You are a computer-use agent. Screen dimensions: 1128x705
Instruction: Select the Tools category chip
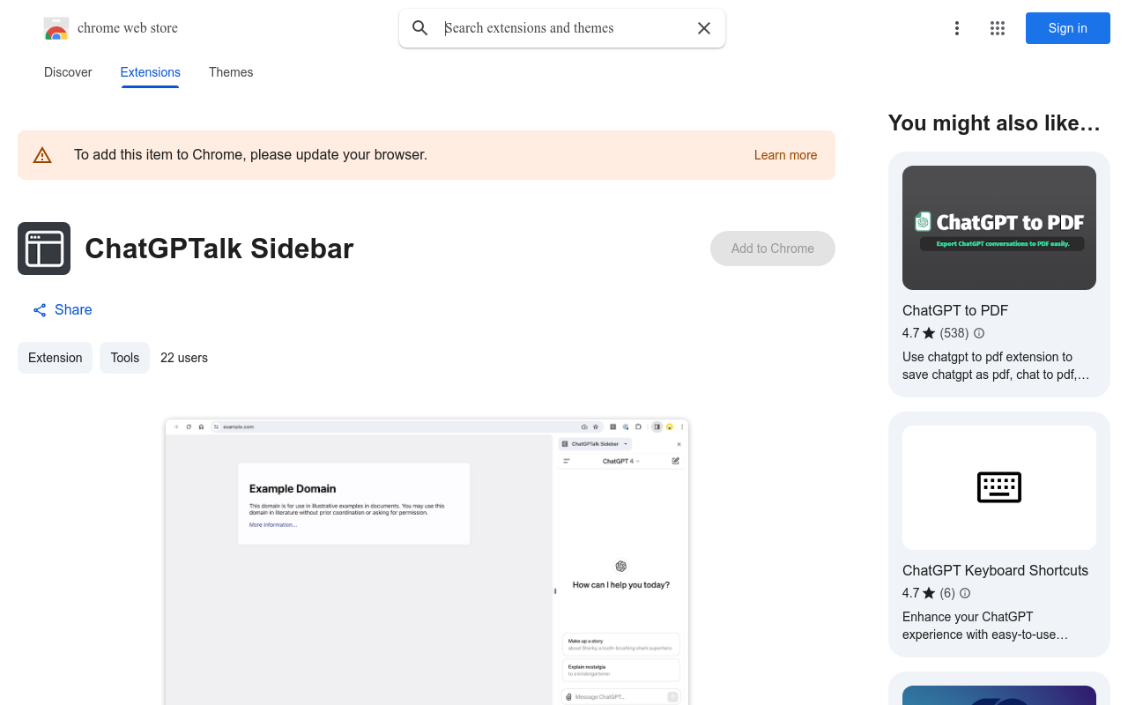(x=124, y=358)
